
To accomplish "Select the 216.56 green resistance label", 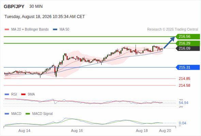I will (x=188, y=37).
